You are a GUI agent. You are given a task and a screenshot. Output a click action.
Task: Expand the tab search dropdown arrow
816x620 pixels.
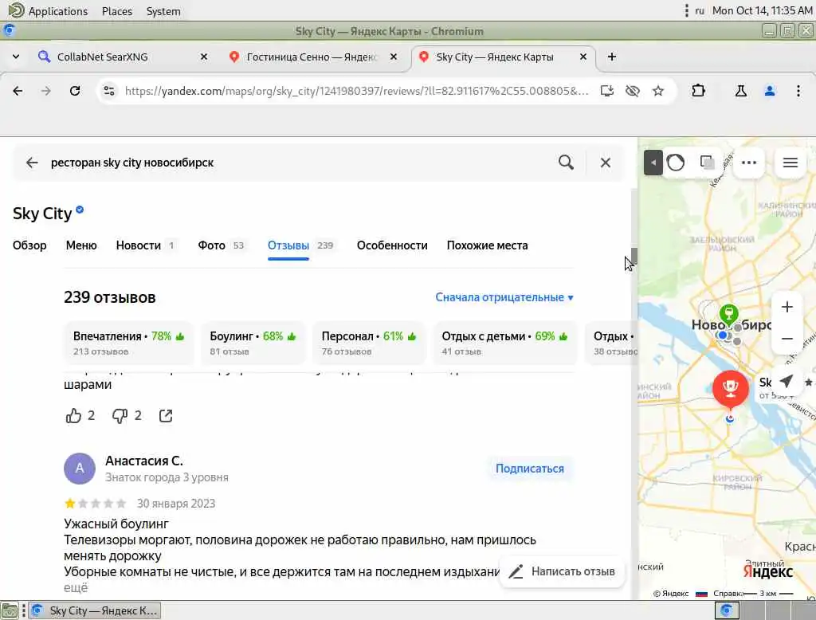point(16,57)
